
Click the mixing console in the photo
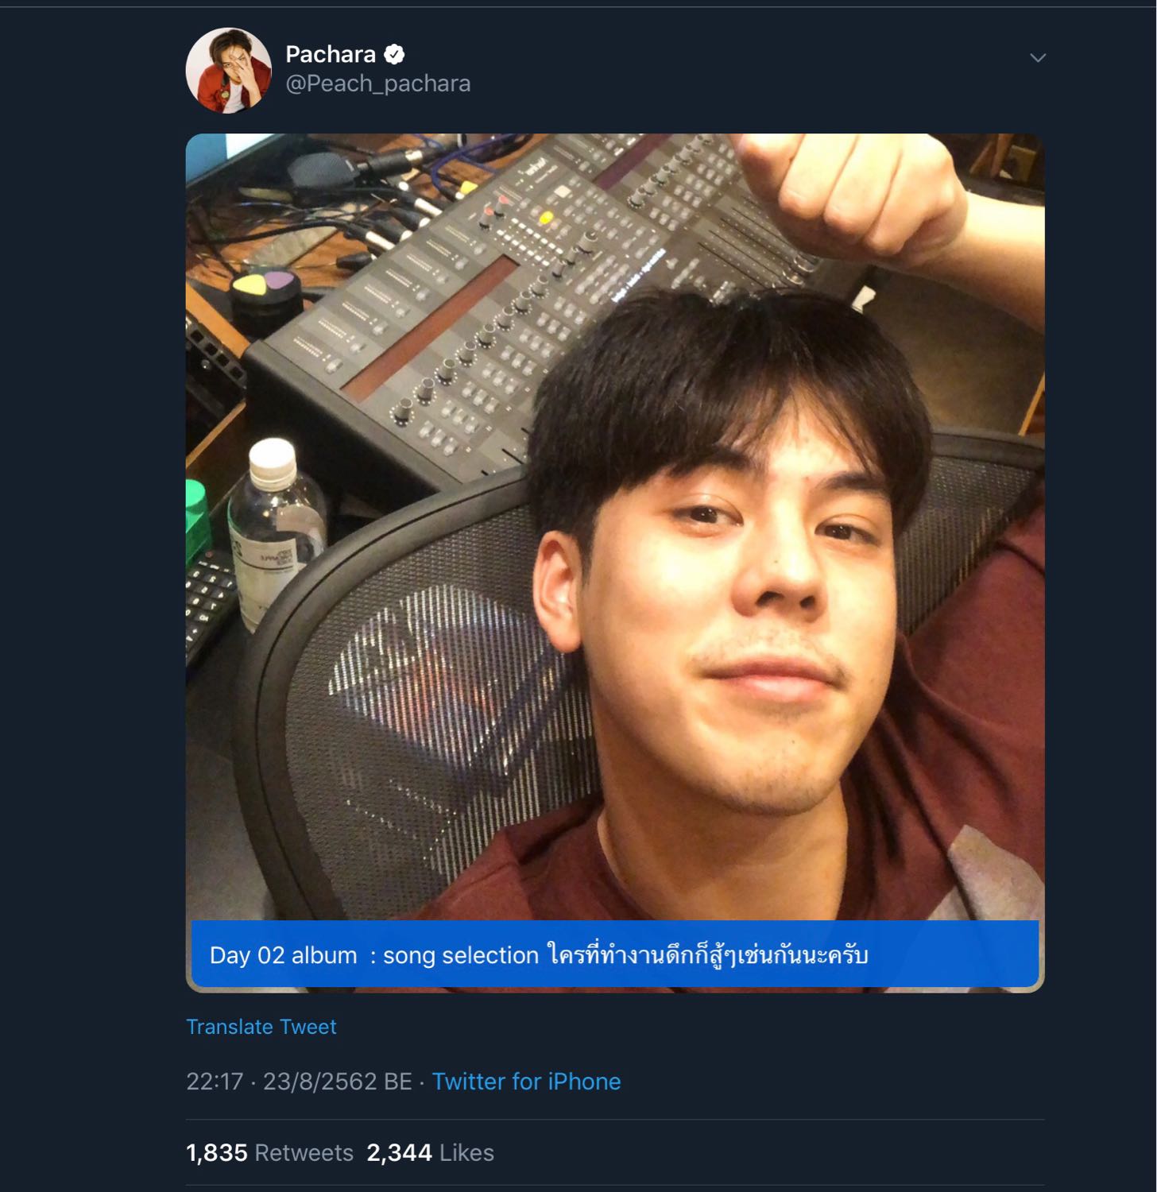click(493, 302)
